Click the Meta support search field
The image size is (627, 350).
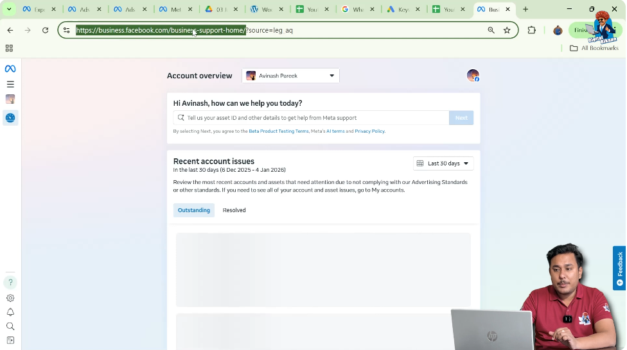312,118
